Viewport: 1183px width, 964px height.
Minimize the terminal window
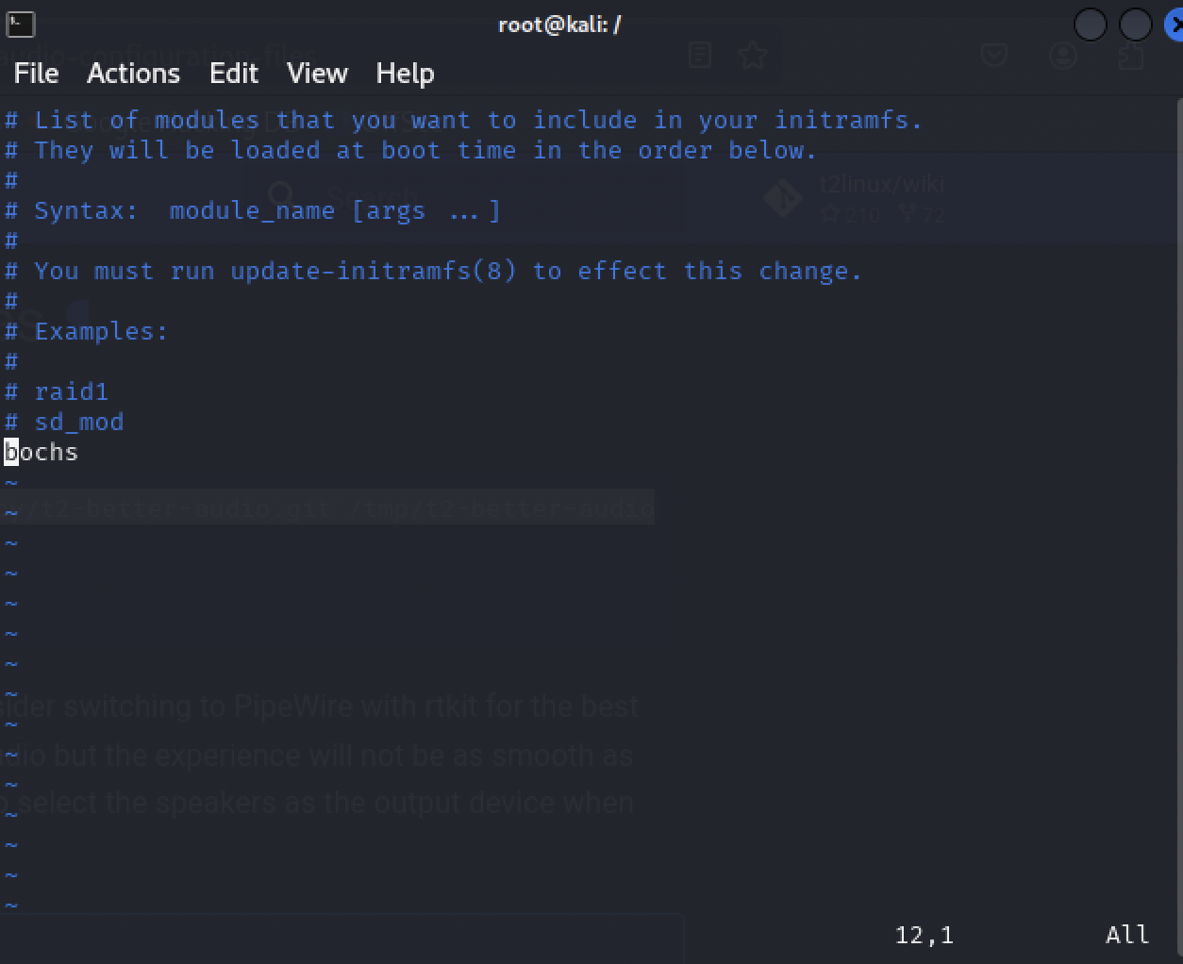(x=1090, y=25)
